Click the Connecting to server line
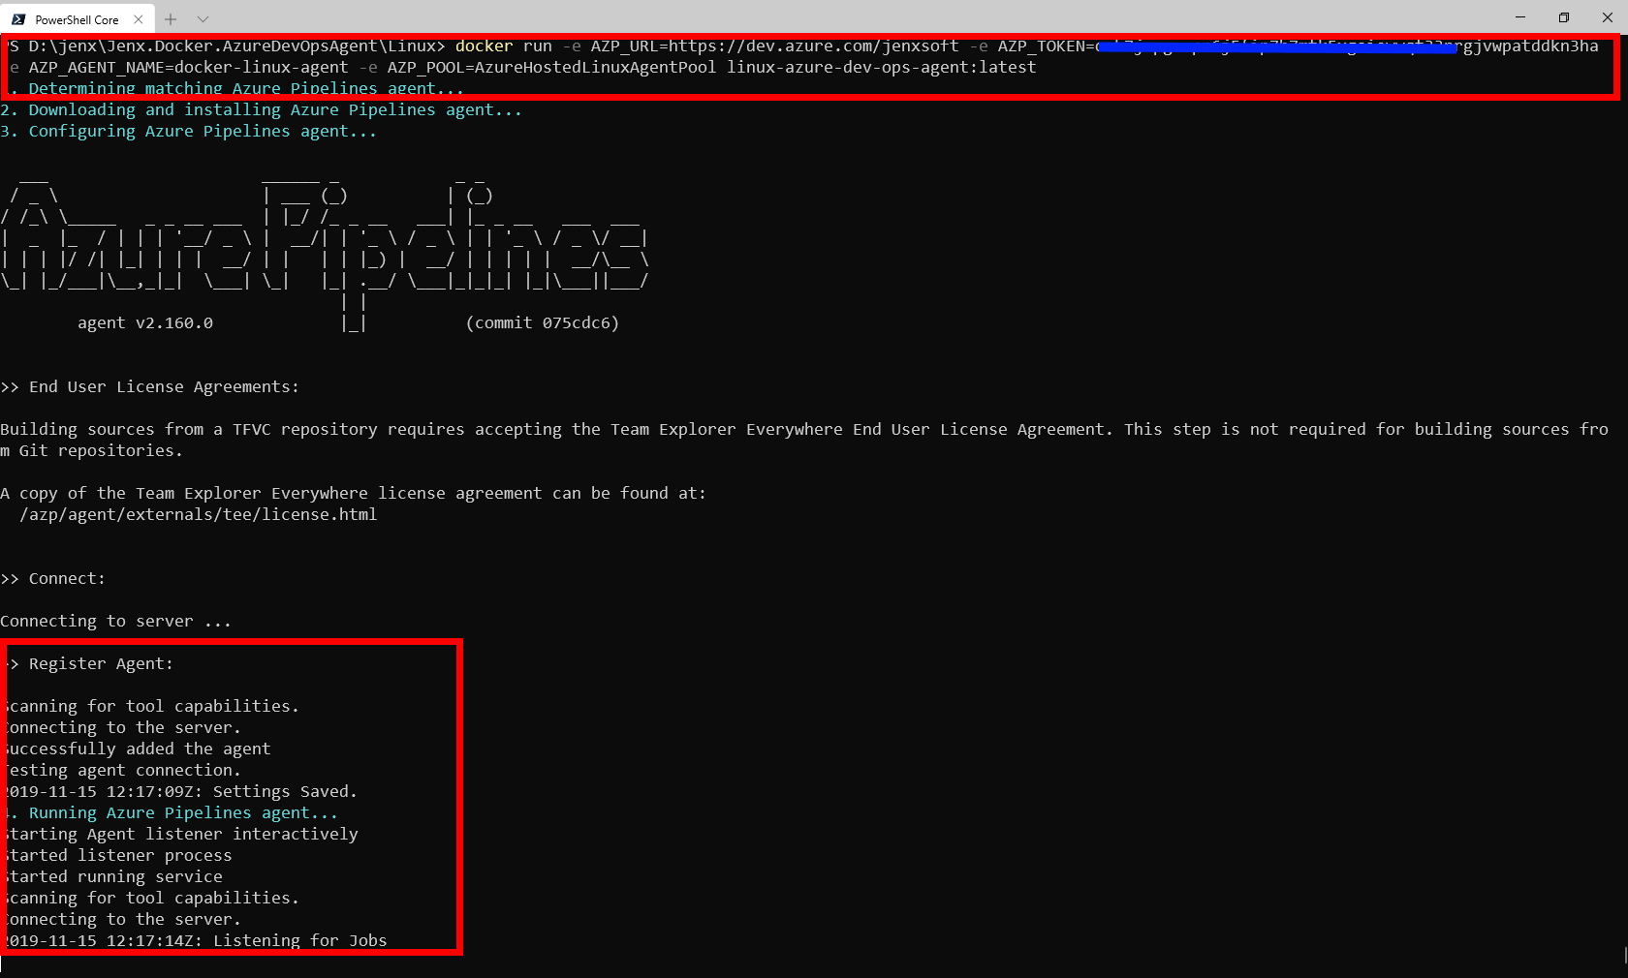 point(115,621)
